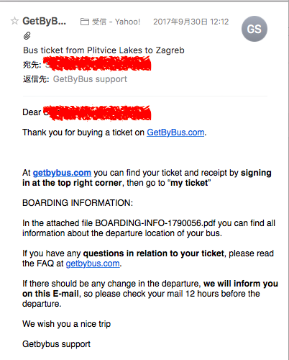The height and width of the screenshot is (360, 289).
Task: Click the redacted recipient after 宛先
Action: tap(98, 64)
